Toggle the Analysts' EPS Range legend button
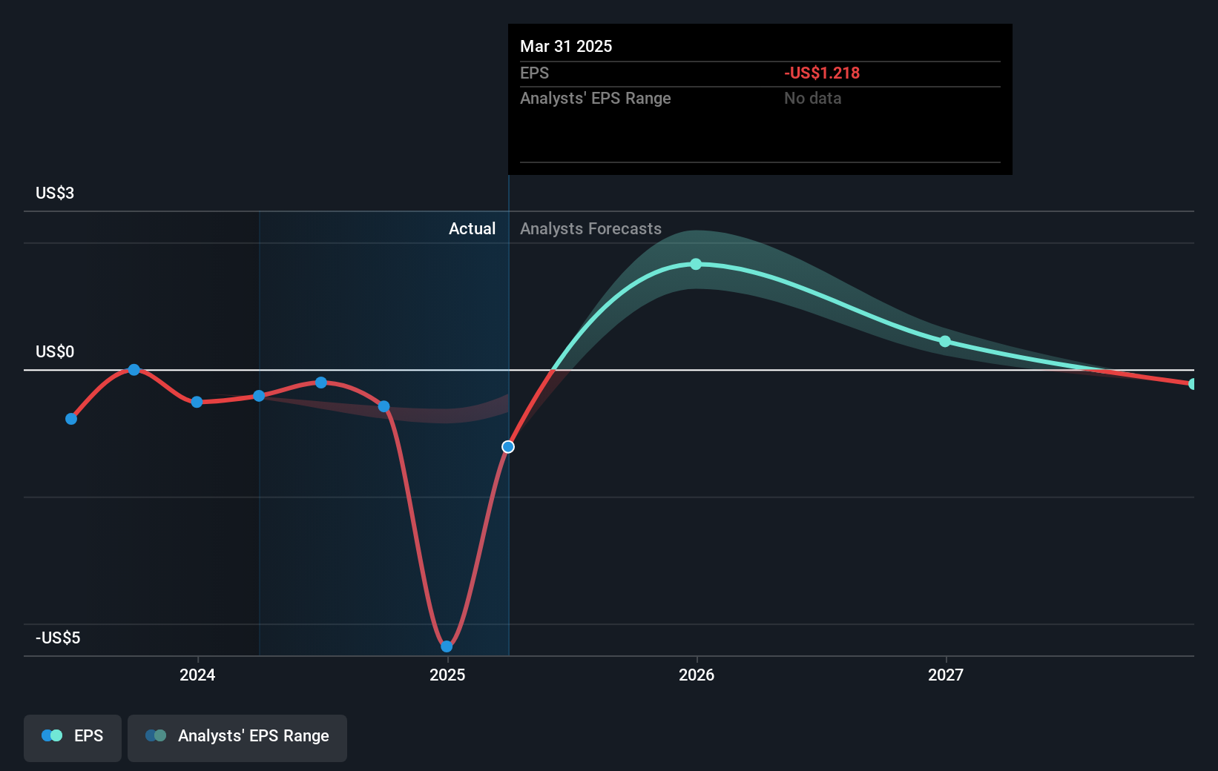 [237, 738]
